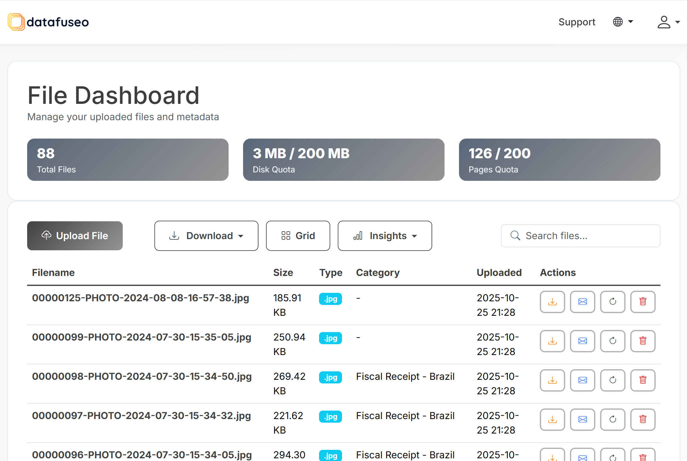Open the language globe dropdown
This screenshot has height=461, width=687.
tap(623, 22)
